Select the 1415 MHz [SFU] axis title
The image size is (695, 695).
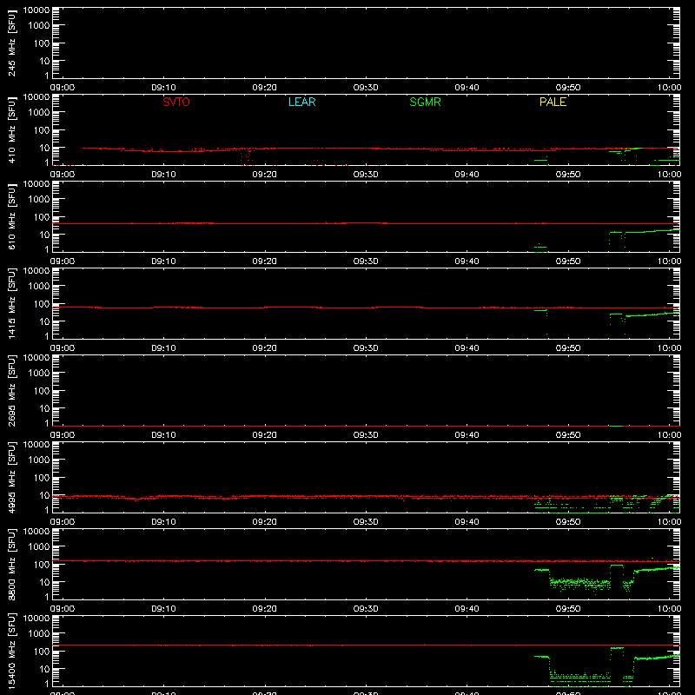(11, 303)
